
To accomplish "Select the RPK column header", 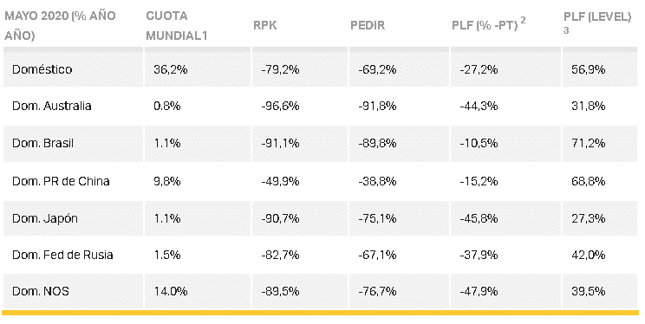I will click(x=264, y=25).
